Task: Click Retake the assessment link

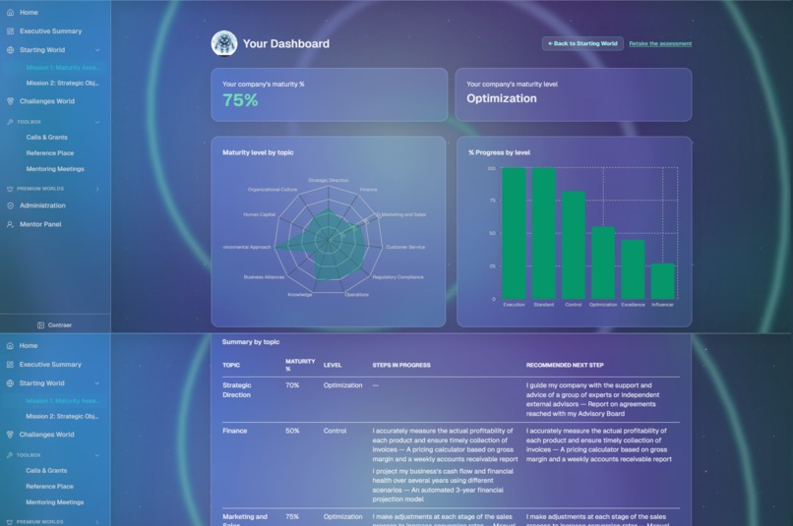Action: click(x=660, y=43)
